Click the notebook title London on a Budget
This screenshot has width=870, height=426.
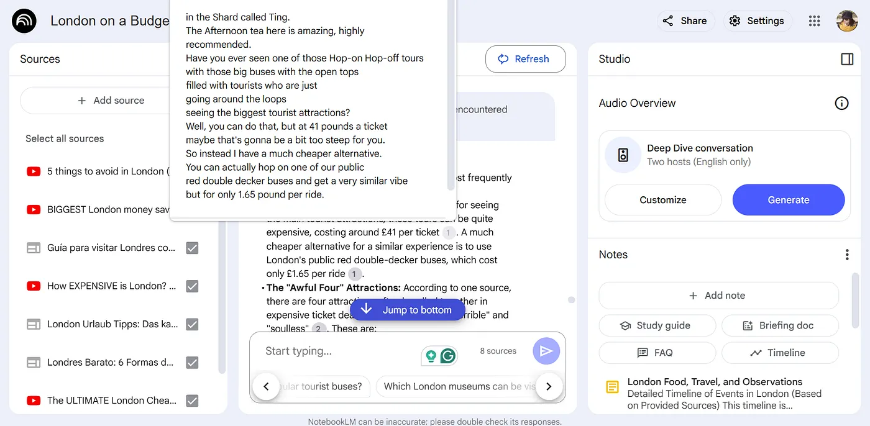click(x=109, y=21)
